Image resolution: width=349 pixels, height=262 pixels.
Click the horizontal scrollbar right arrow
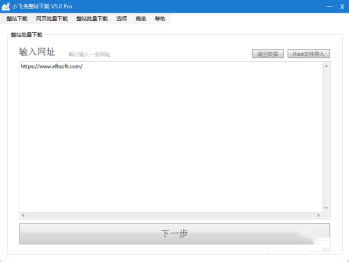(x=319, y=215)
